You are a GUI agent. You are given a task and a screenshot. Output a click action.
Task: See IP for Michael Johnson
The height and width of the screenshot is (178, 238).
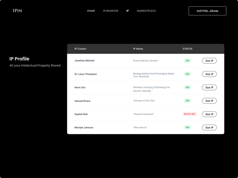(x=209, y=127)
